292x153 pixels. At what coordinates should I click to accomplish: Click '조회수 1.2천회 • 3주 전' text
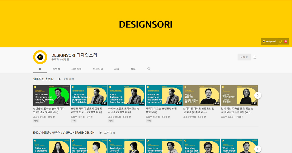[82, 117]
